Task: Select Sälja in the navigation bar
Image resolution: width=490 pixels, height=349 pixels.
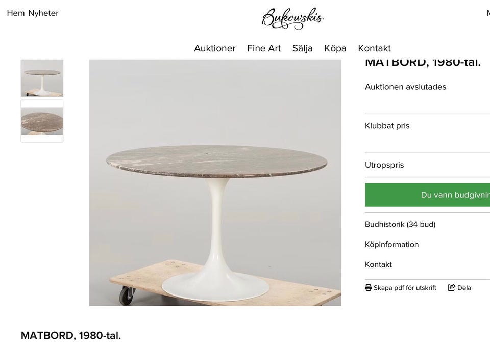Action: (x=302, y=48)
